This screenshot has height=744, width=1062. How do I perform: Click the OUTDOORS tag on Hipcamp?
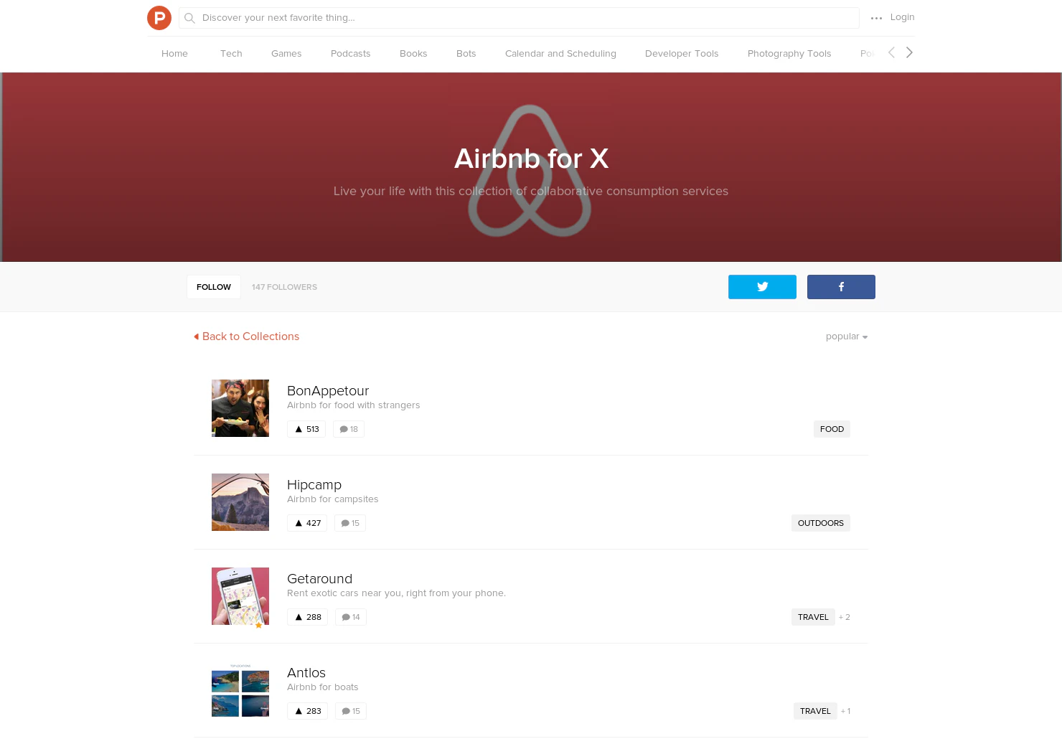(821, 523)
